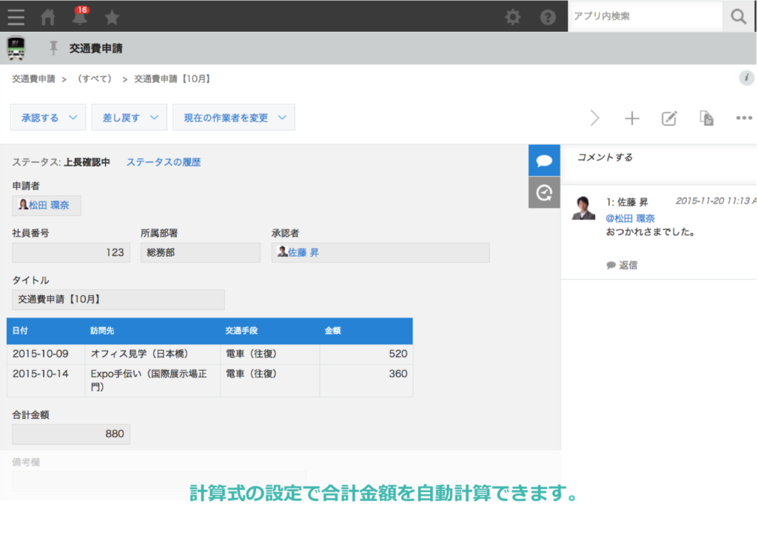Screen dimensions: 758x535
Task: Add a new record with the plus icon
Action: pos(632,118)
